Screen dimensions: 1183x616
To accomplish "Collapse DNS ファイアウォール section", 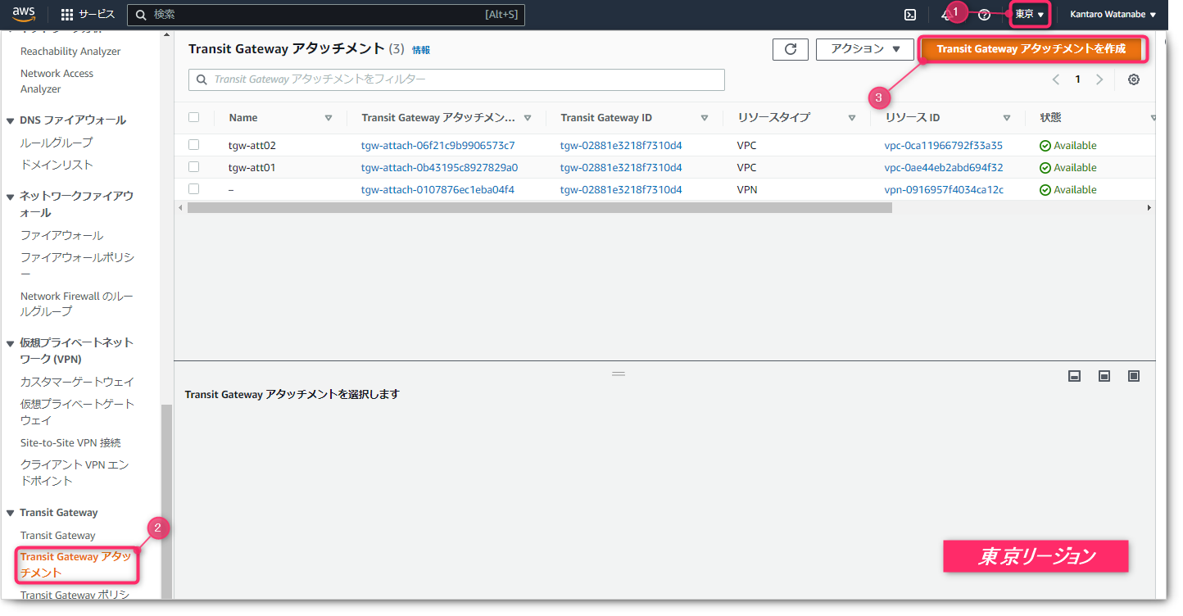I will tap(10, 120).
